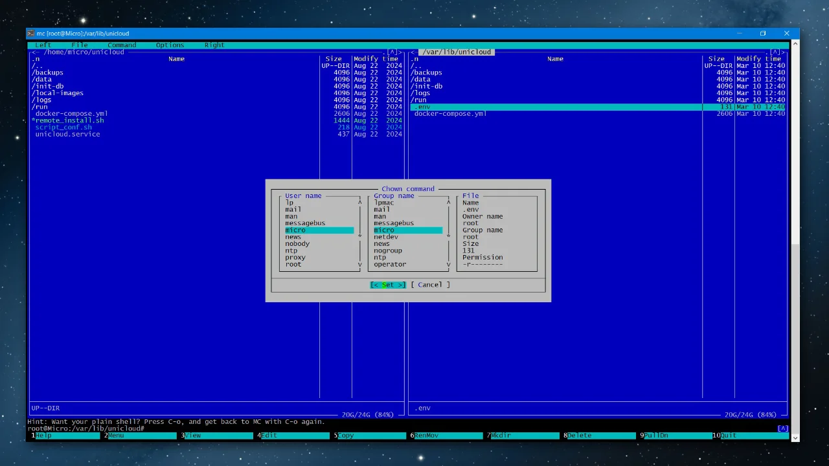The image size is (829, 466).
Task: Select user 'messagebus' in User name list
Action: click(319, 223)
